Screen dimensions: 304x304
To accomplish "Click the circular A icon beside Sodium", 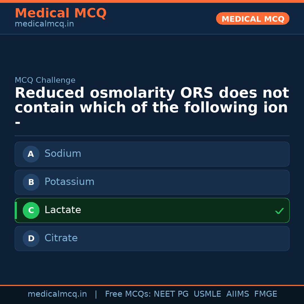I will tap(31, 154).
